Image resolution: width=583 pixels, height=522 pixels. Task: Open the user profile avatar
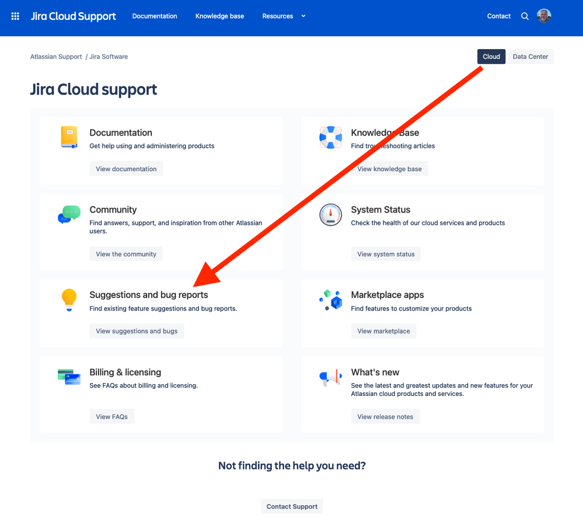click(544, 16)
